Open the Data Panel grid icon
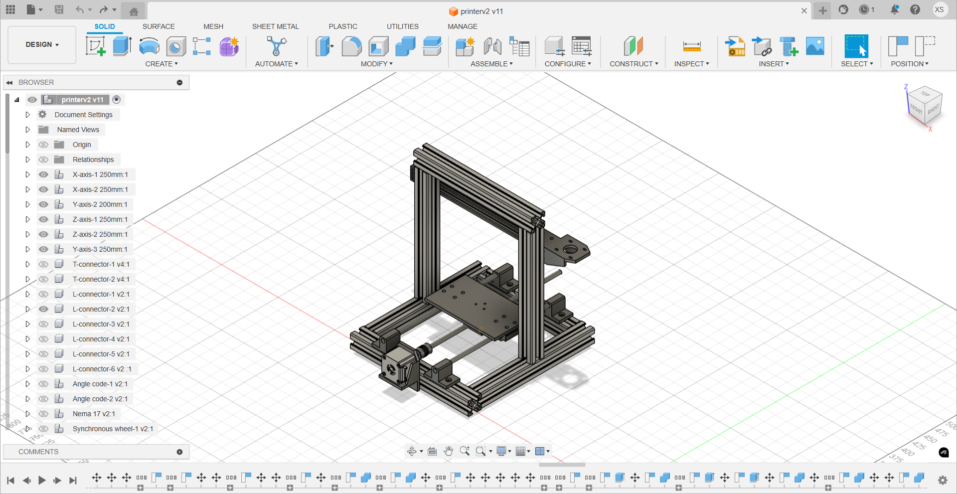Image resolution: width=957 pixels, height=494 pixels. point(10,9)
